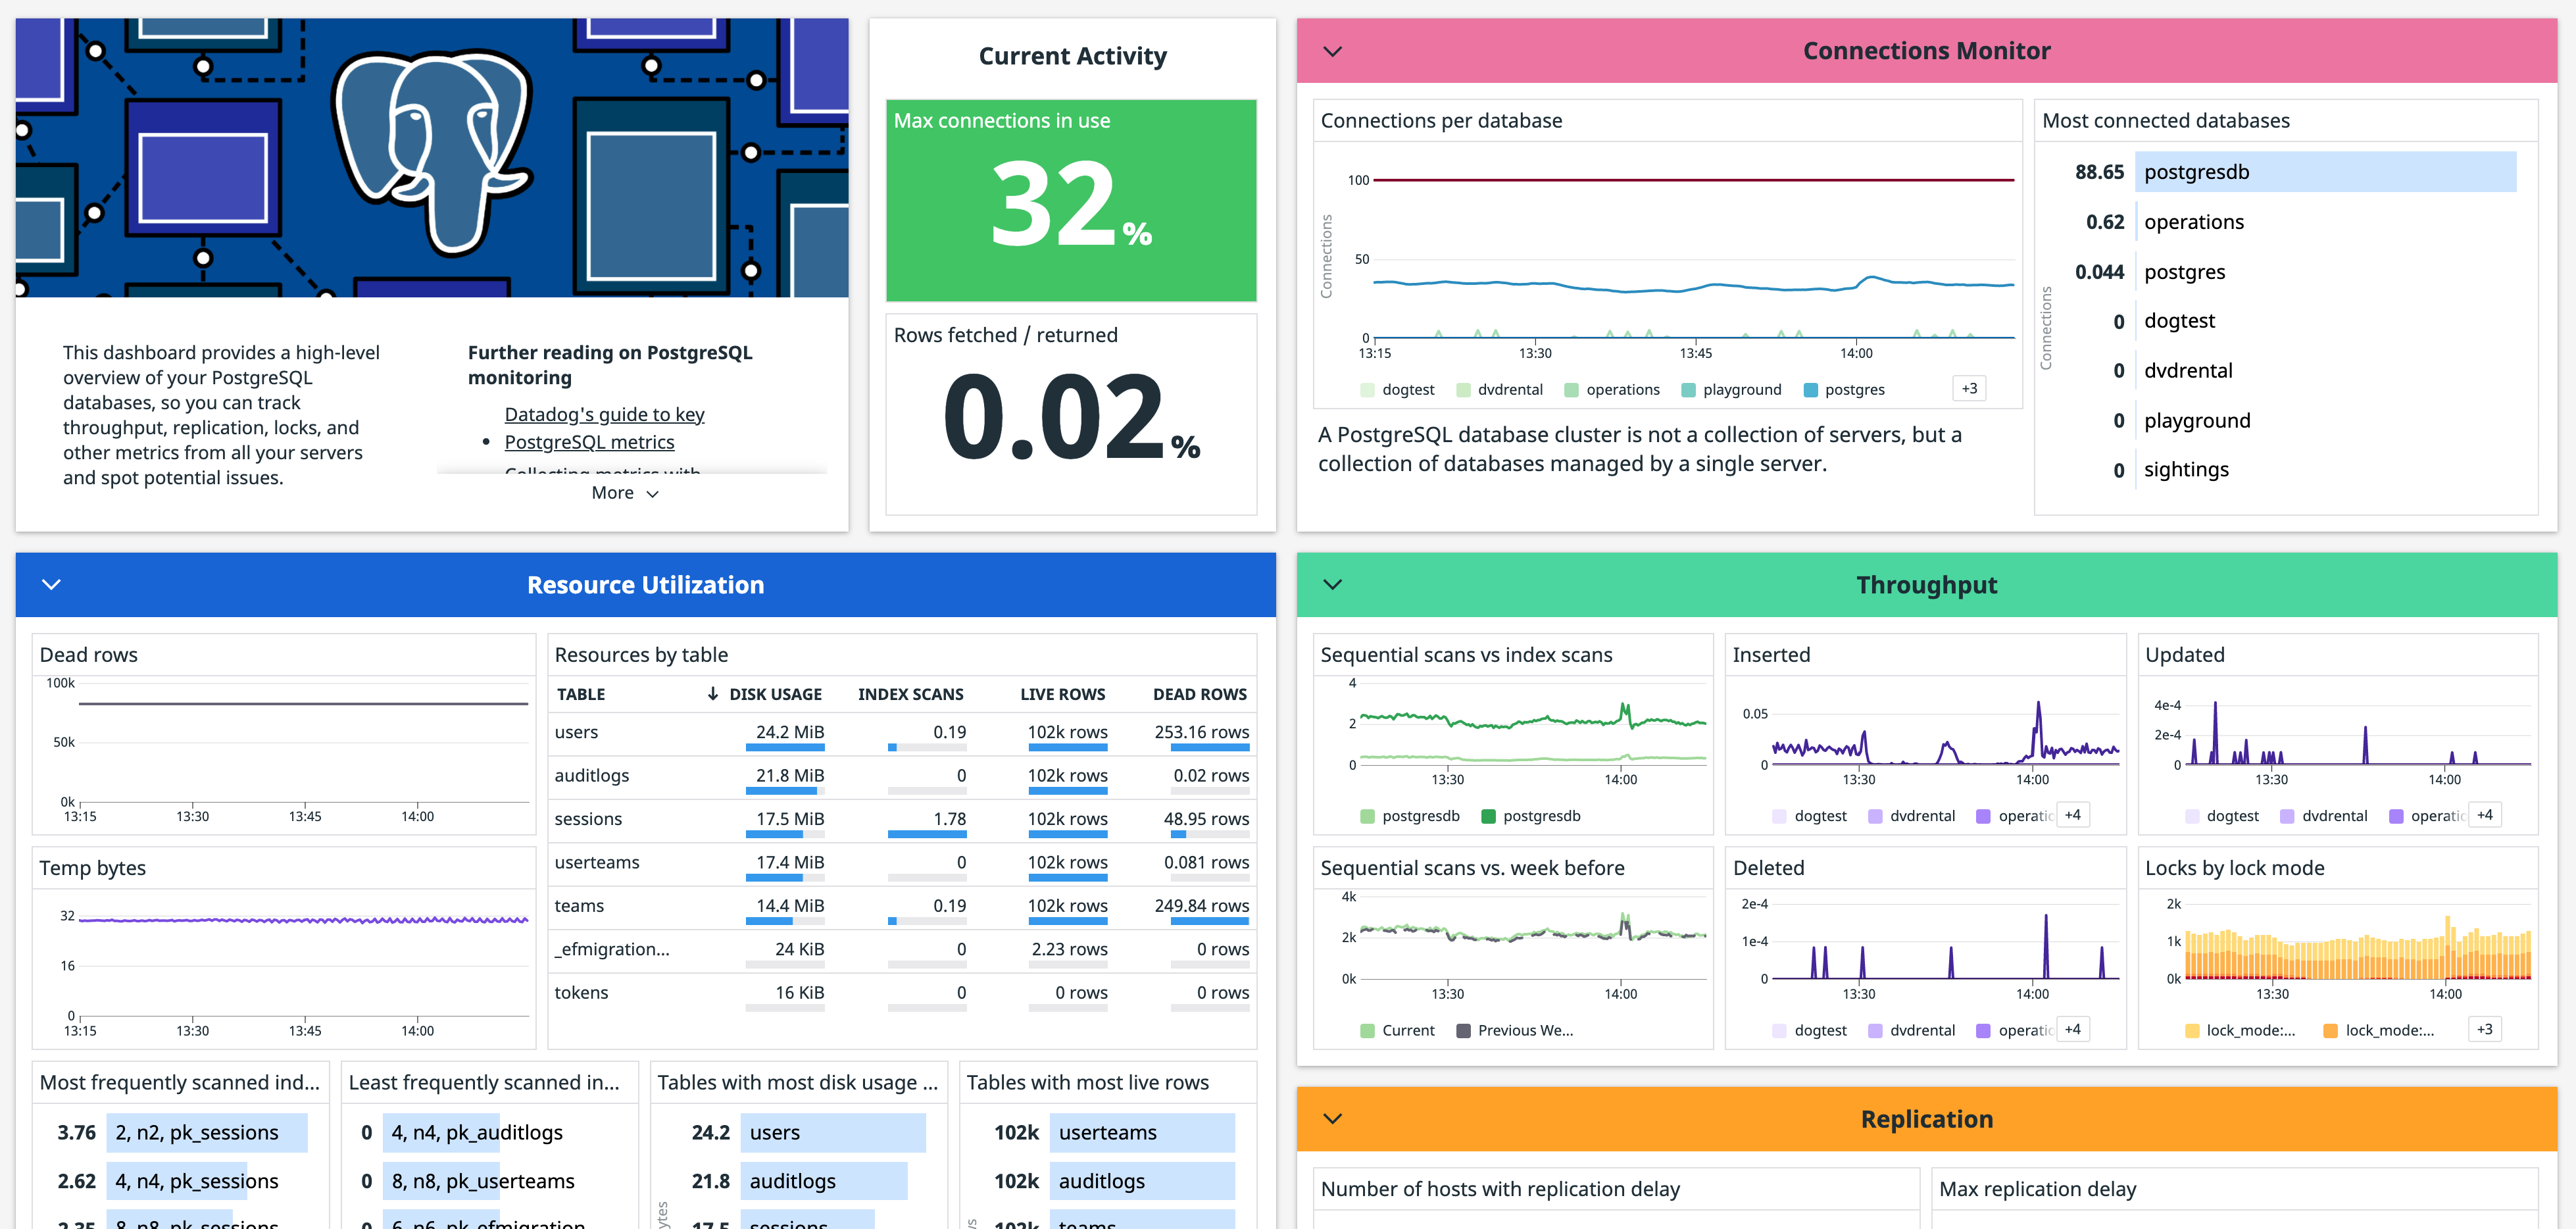Sort by Index Scans column header

910,694
